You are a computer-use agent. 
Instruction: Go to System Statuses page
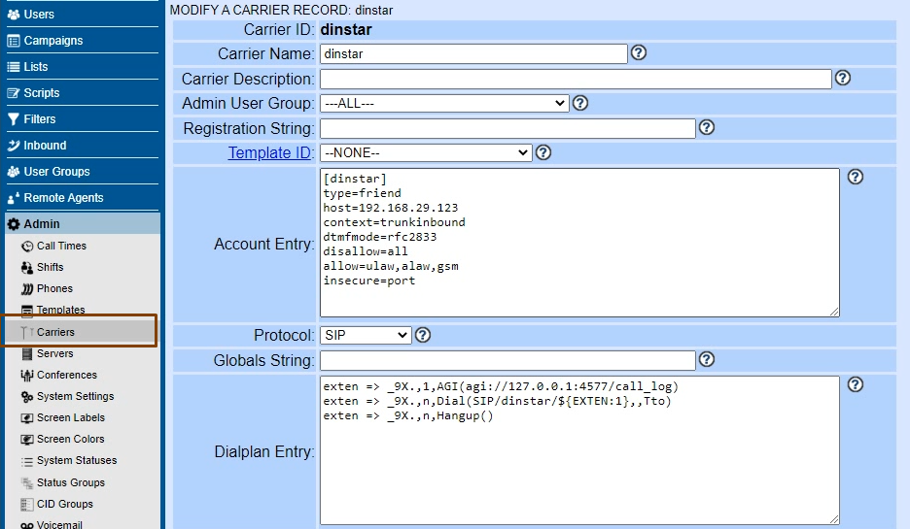point(77,461)
